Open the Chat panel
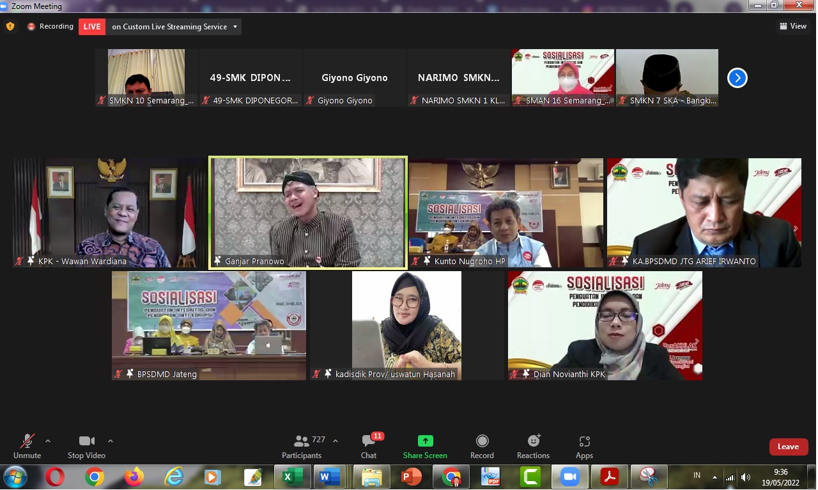The image size is (818, 490). coord(369,447)
